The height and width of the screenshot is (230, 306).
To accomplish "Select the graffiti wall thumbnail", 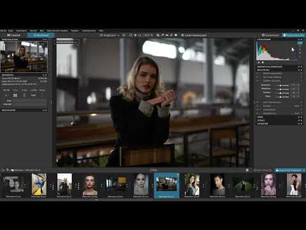I will (x=39, y=185).
